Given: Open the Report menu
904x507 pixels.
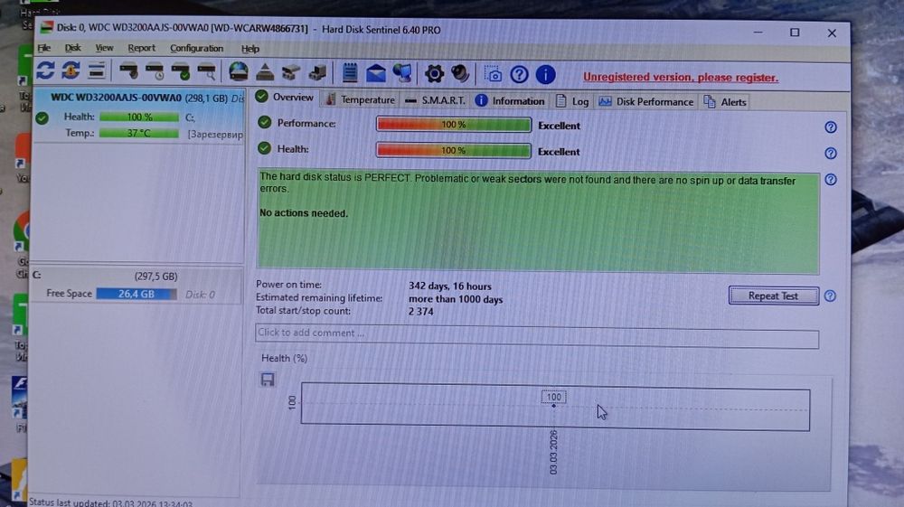Looking at the screenshot, I should pyautogui.click(x=141, y=48).
